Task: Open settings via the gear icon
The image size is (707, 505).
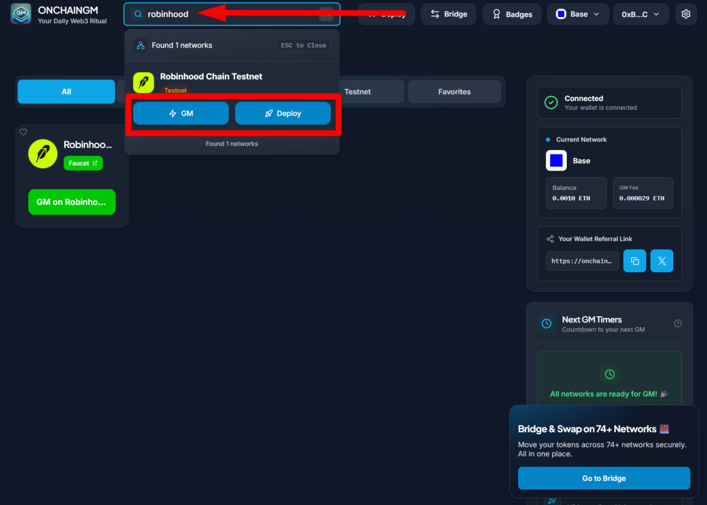Action: [686, 14]
